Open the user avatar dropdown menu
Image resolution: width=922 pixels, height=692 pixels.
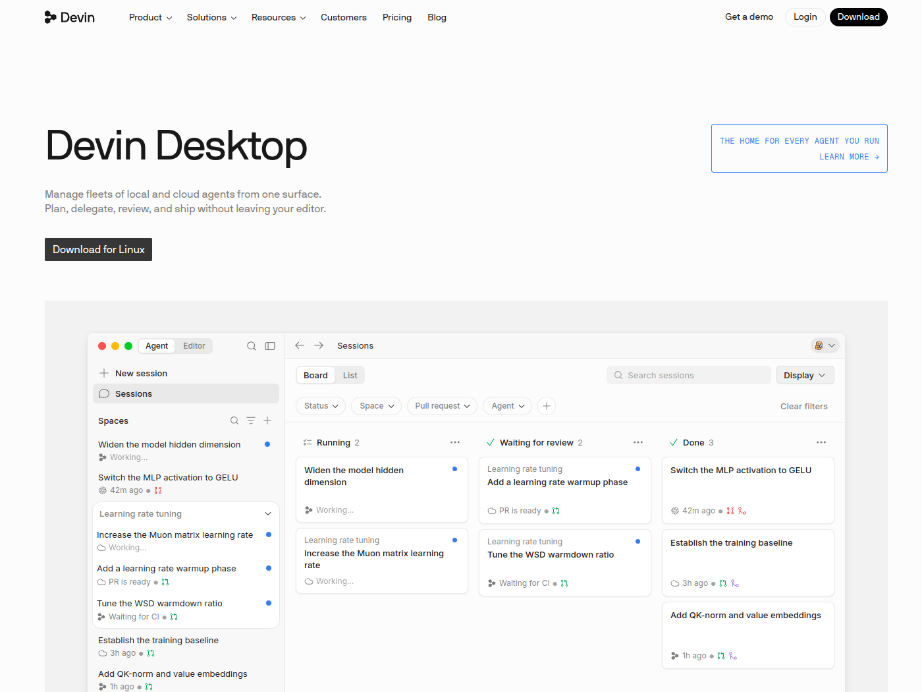coord(825,345)
